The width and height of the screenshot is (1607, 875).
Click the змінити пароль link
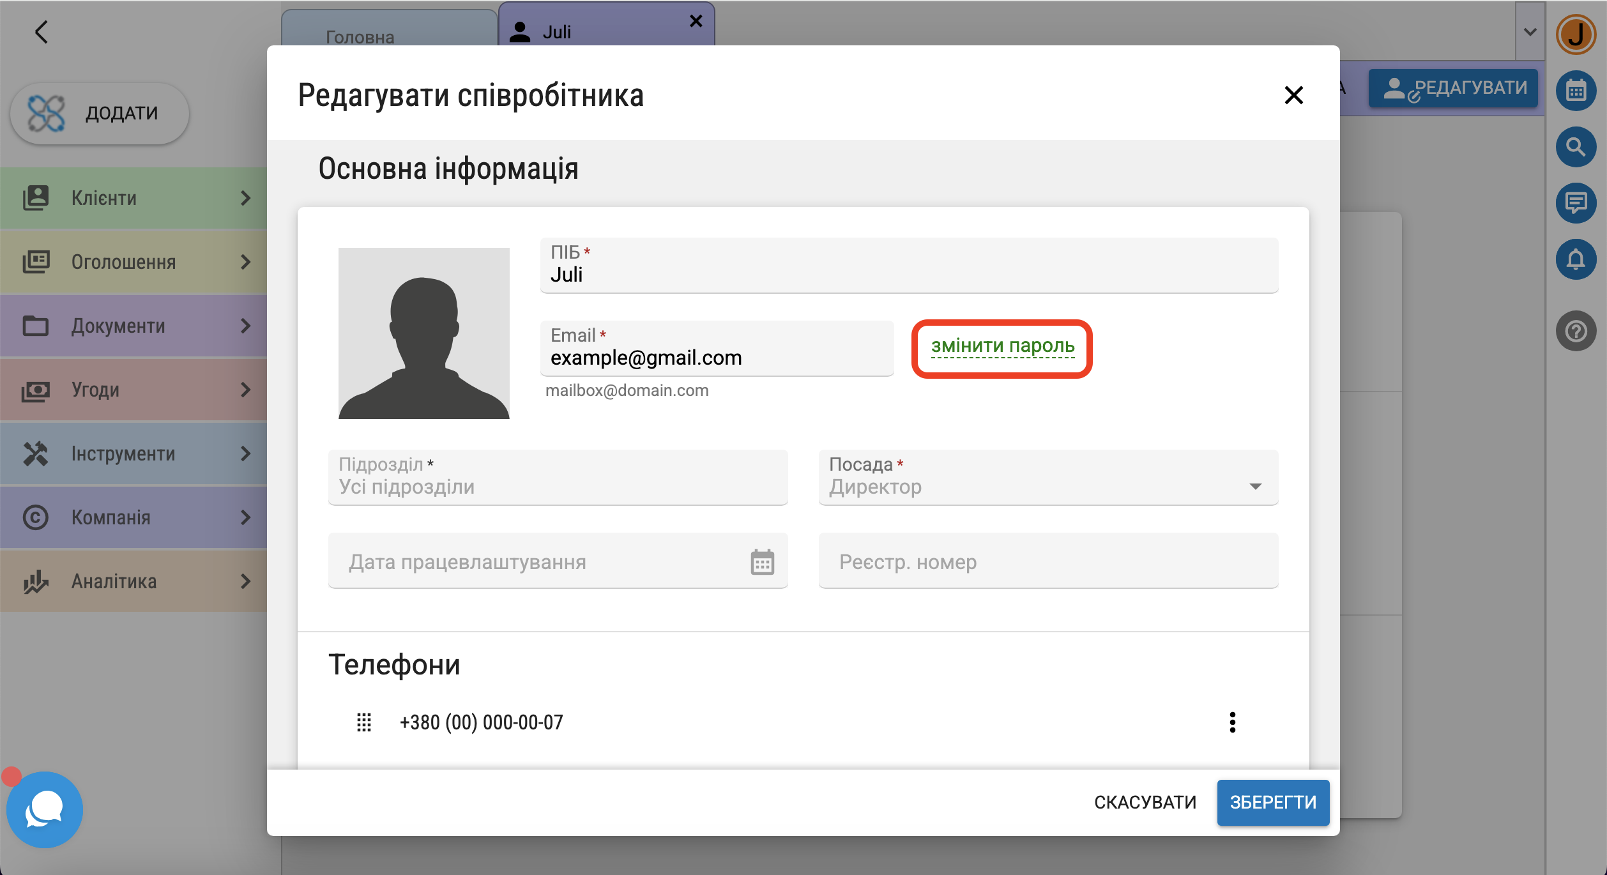(1002, 346)
